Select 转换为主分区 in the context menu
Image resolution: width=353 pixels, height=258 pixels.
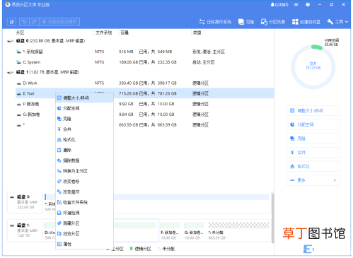tap(84, 171)
